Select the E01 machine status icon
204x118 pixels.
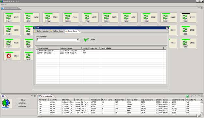[8, 17]
